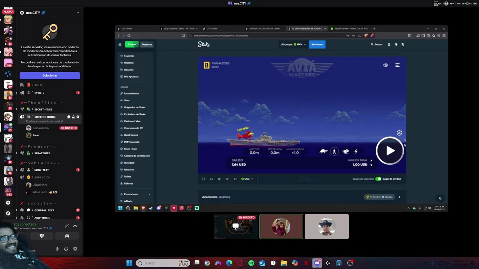Collapse the Subs area channel category
Image resolution: width=479 pixels, height=269 pixels.
point(40,163)
